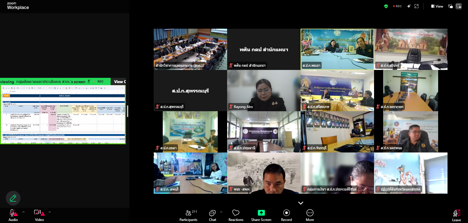Click the shared screen panel resize handle
The height and width of the screenshot is (223, 468).
[x=128, y=111]
